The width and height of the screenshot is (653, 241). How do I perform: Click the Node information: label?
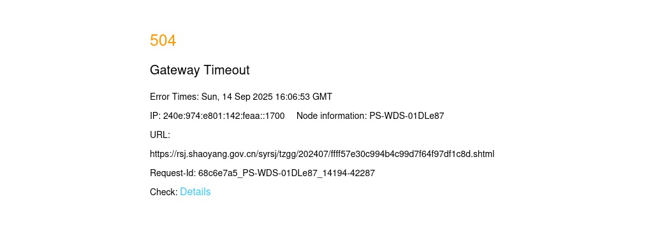pos(332,116)
